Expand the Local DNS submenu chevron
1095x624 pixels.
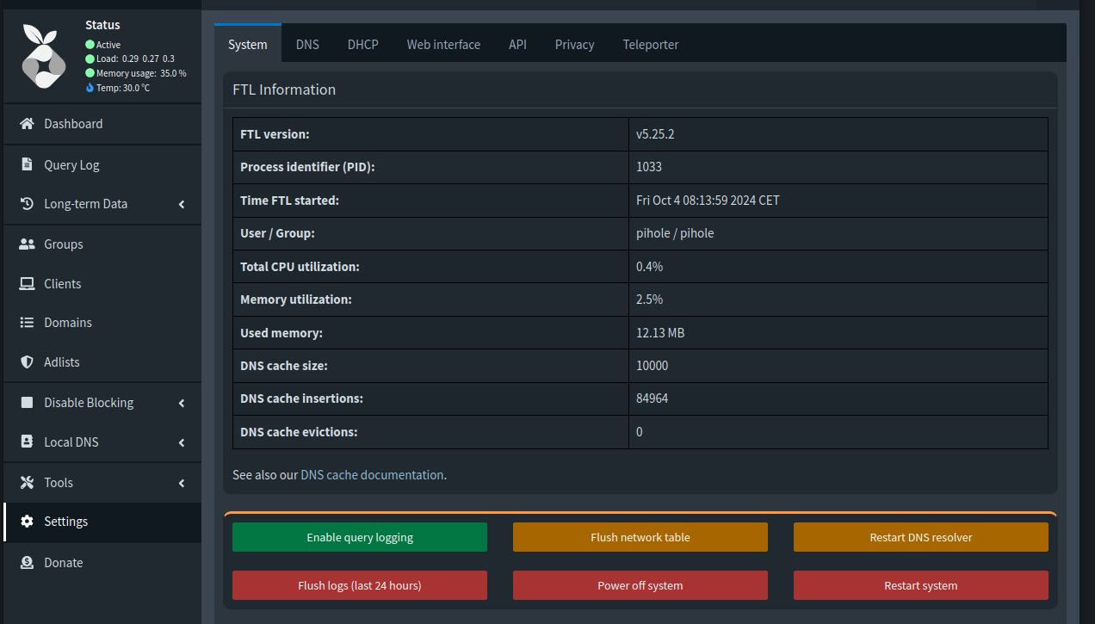click(182, 442)
